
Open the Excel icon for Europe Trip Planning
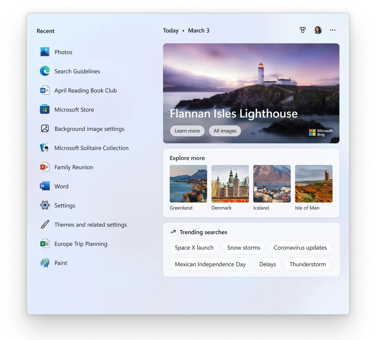(x=45, y=244)
